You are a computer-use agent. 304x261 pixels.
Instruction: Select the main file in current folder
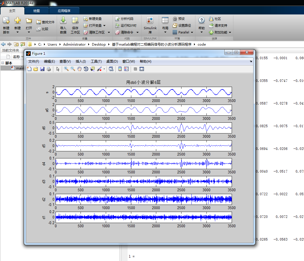[18, 68]
